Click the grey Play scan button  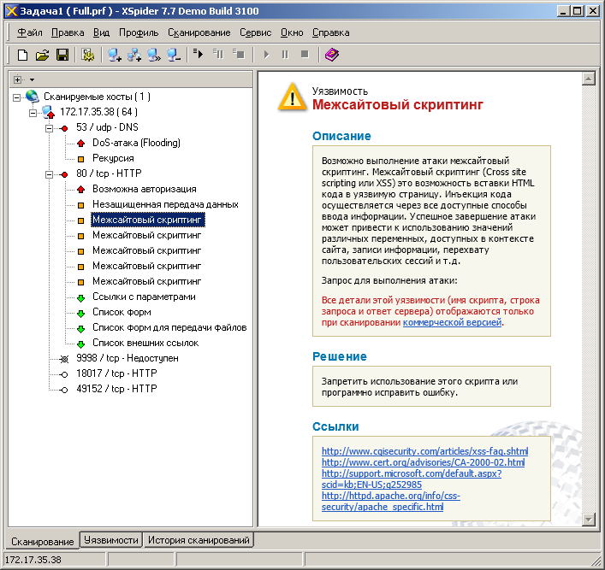266,55
